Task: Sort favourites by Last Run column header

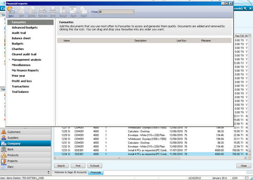Action: 182,40
